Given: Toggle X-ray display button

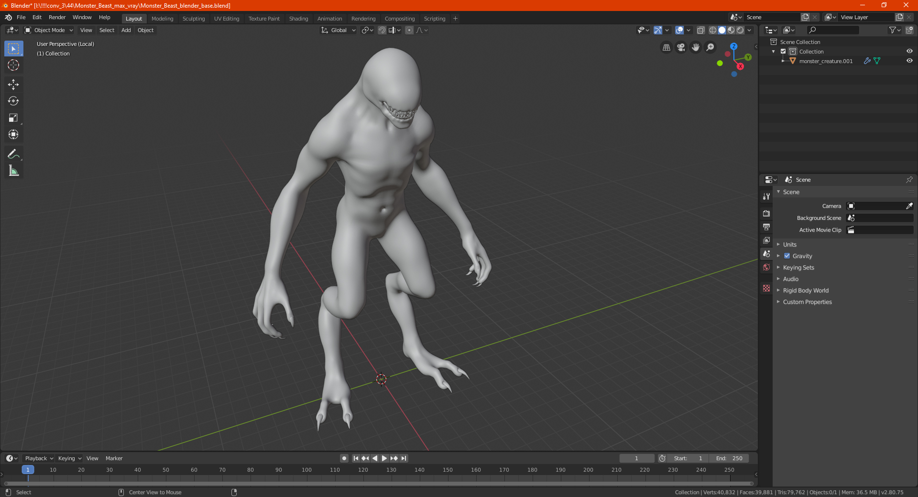Looking at the screenshot, I should [x=701, y=30].
